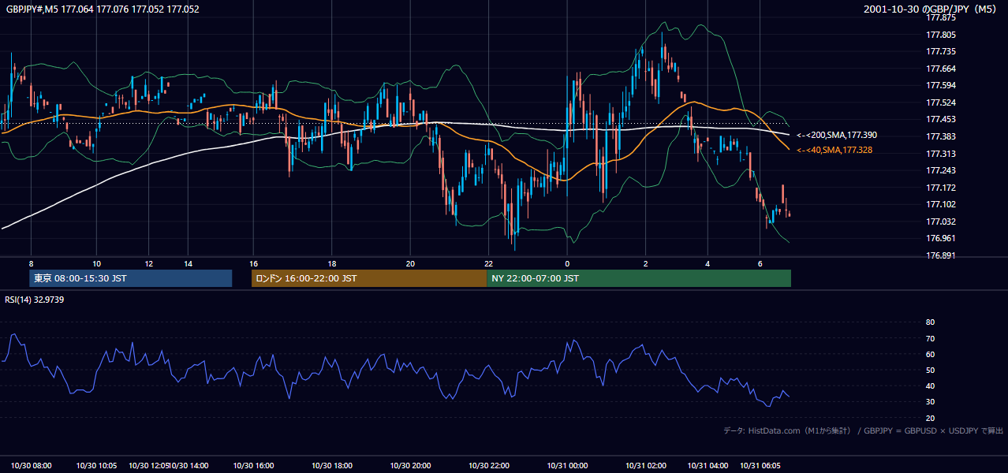Click the 10/31 04:00 date label
Screen dimensions: 1008x473
coord(707,466)
